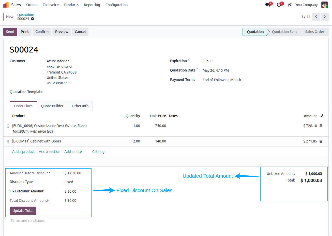
Task: Send the quotation by email
Action: 10,32
